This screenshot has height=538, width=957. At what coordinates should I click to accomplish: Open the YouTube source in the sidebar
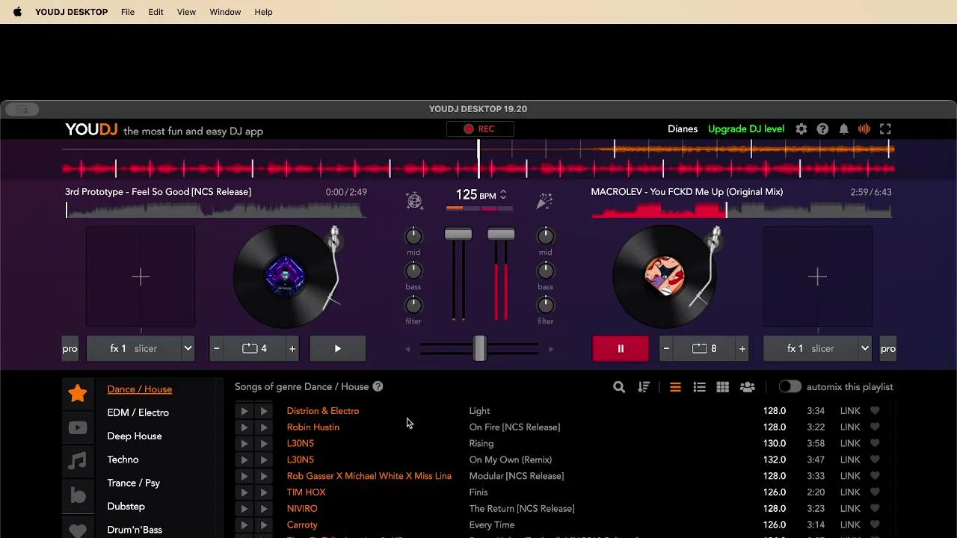point(78,428)
